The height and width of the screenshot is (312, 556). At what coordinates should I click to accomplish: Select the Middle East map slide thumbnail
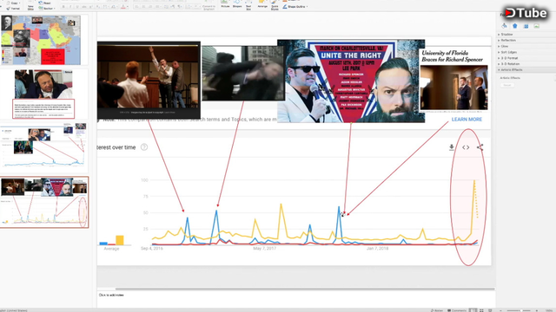pyautogui.click(x=41, y=40)
